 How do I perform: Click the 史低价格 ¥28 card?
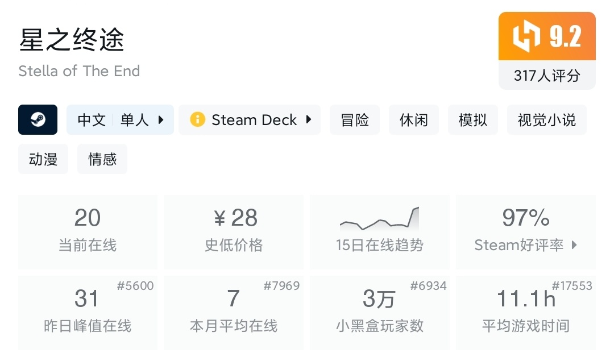234,231
